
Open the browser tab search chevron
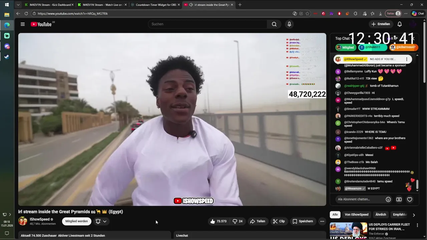18,5
